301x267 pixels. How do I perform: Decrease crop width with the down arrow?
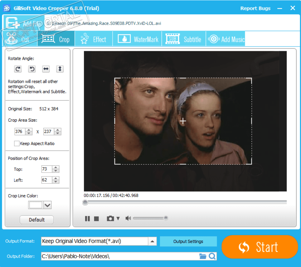click(x=29, y=133)
